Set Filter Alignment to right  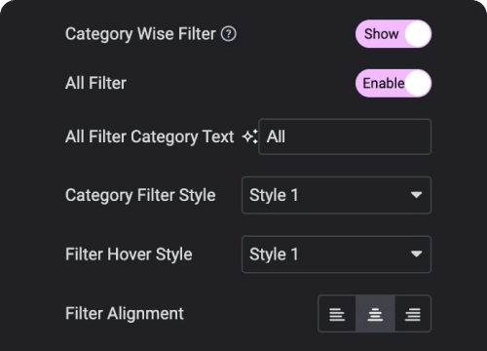413,314
